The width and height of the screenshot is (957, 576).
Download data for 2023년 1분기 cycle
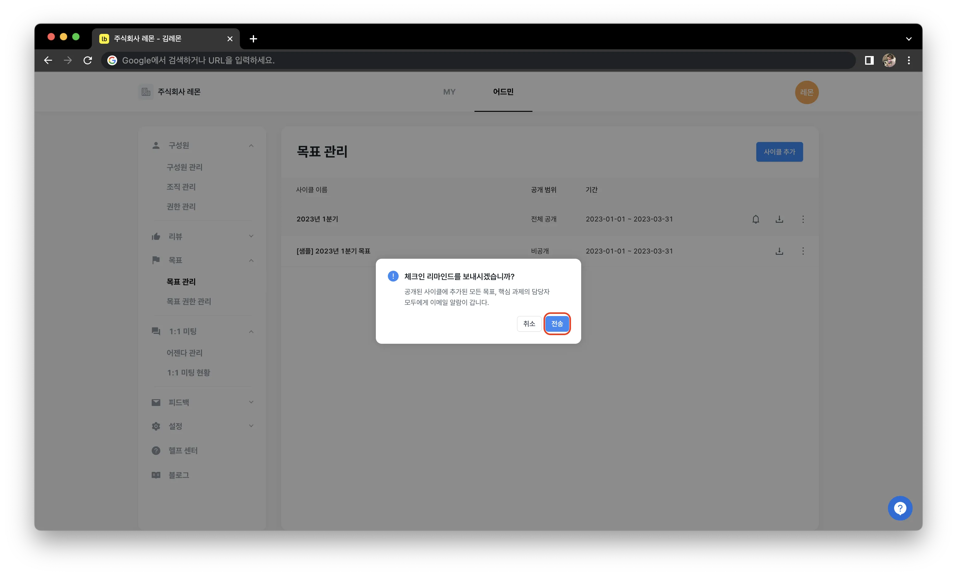tap(779, 219)
